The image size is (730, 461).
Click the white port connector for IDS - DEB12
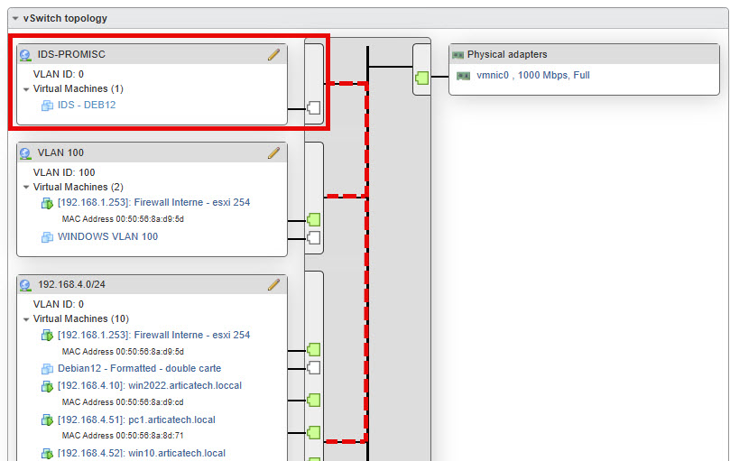(x=314, y=108)
